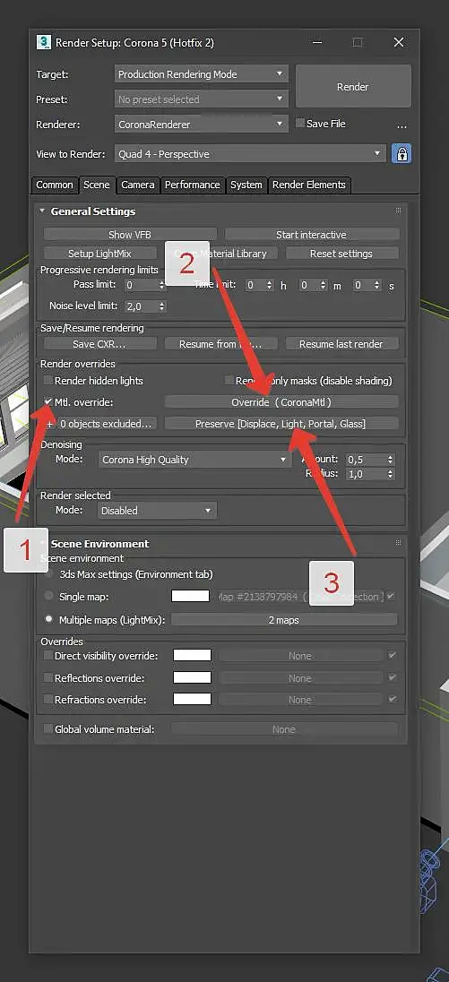Click the 3ds Max app logo icon
The image size is (449, 982).
44,43
